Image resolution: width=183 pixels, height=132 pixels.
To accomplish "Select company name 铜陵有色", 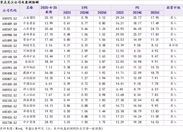I will (29, 45).
